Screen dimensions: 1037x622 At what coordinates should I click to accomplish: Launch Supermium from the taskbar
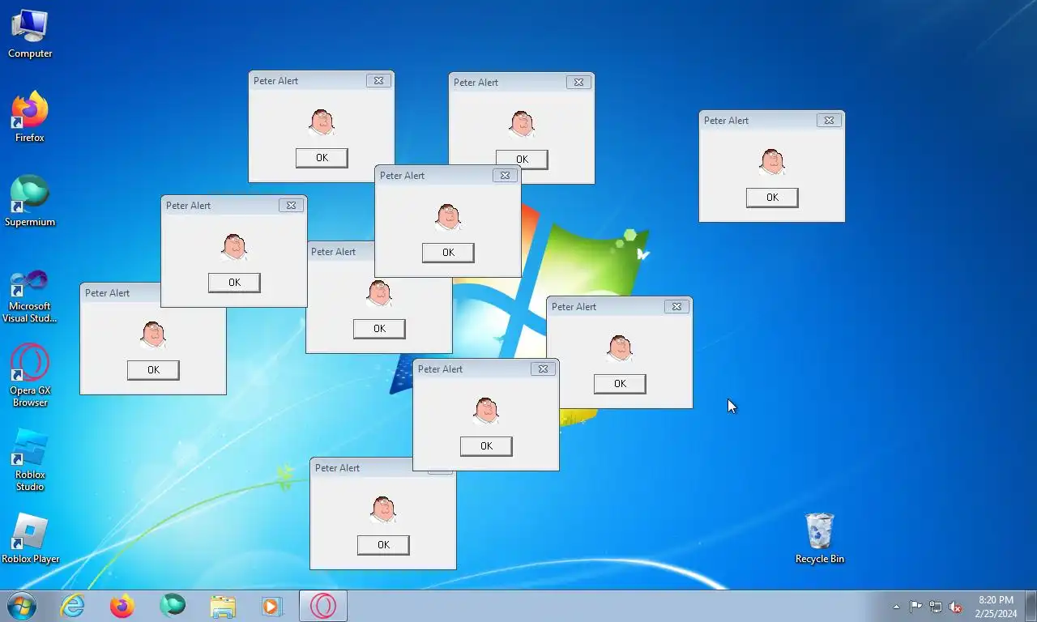tap(173, 606)
